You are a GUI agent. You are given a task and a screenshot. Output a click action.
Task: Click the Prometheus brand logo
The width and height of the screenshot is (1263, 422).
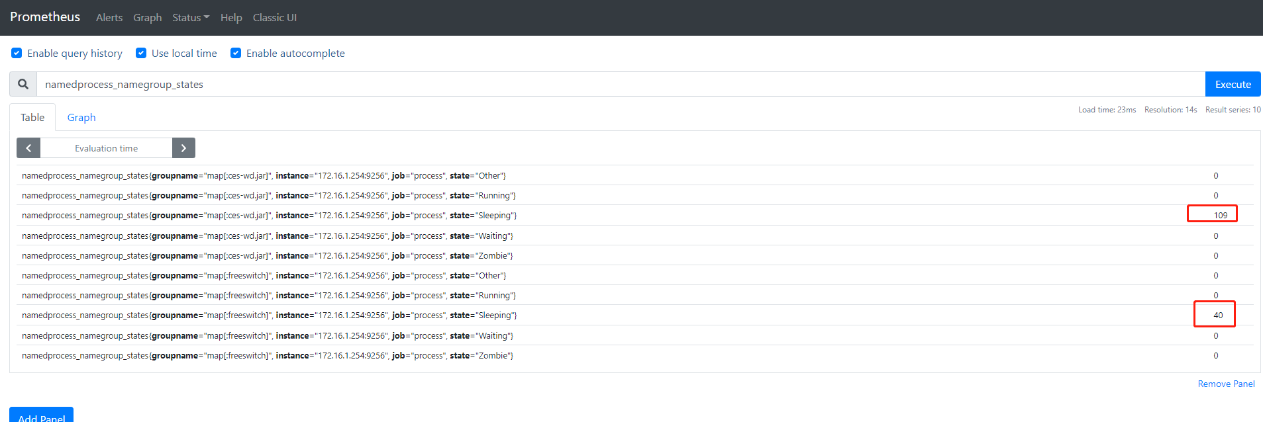click(x=45, y=17)
